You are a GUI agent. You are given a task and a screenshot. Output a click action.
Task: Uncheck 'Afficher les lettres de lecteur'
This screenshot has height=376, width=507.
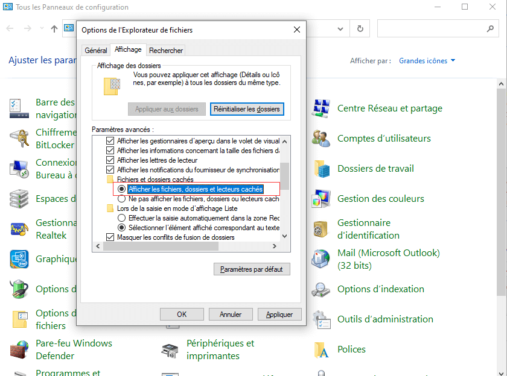pos(110,160)
